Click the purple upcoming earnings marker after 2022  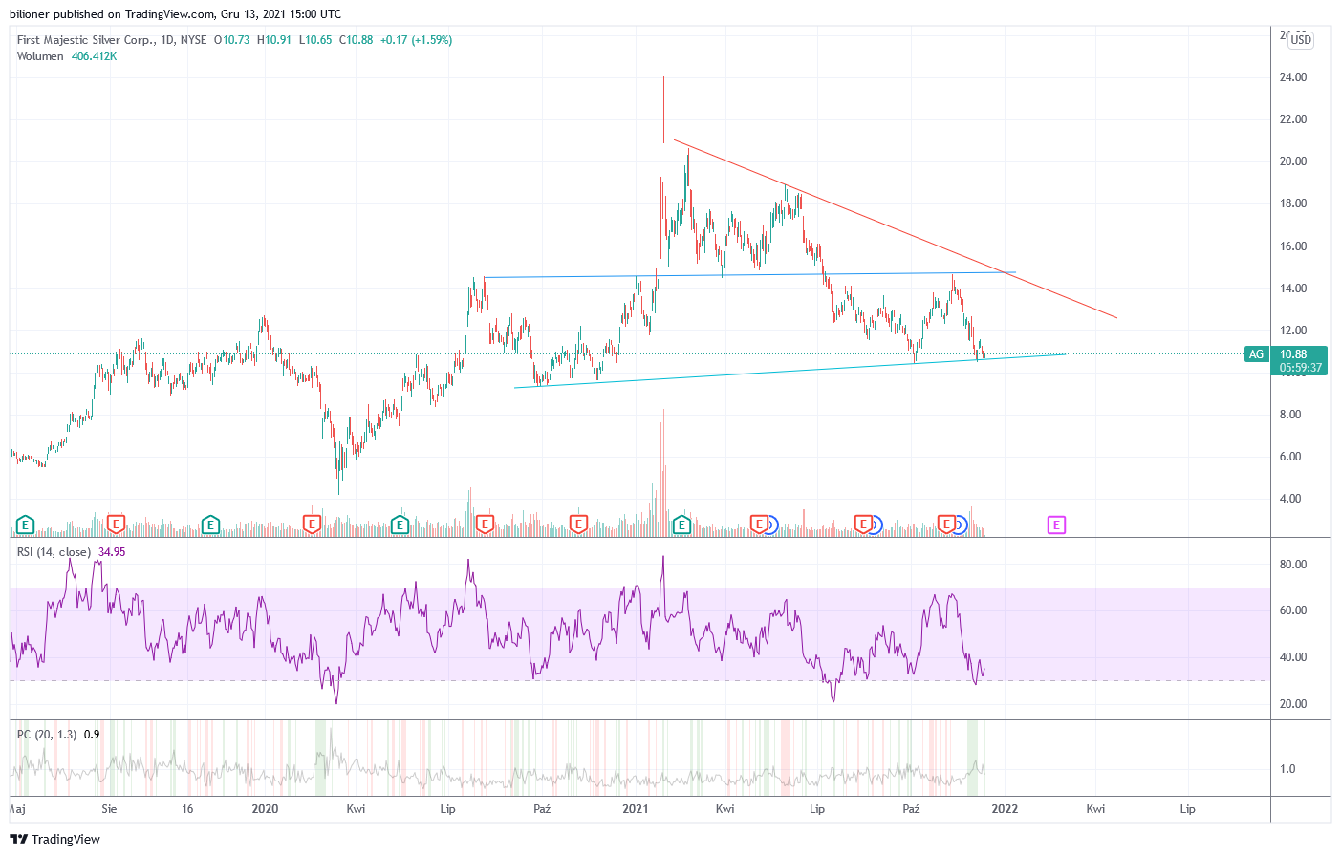[1056, 524]
